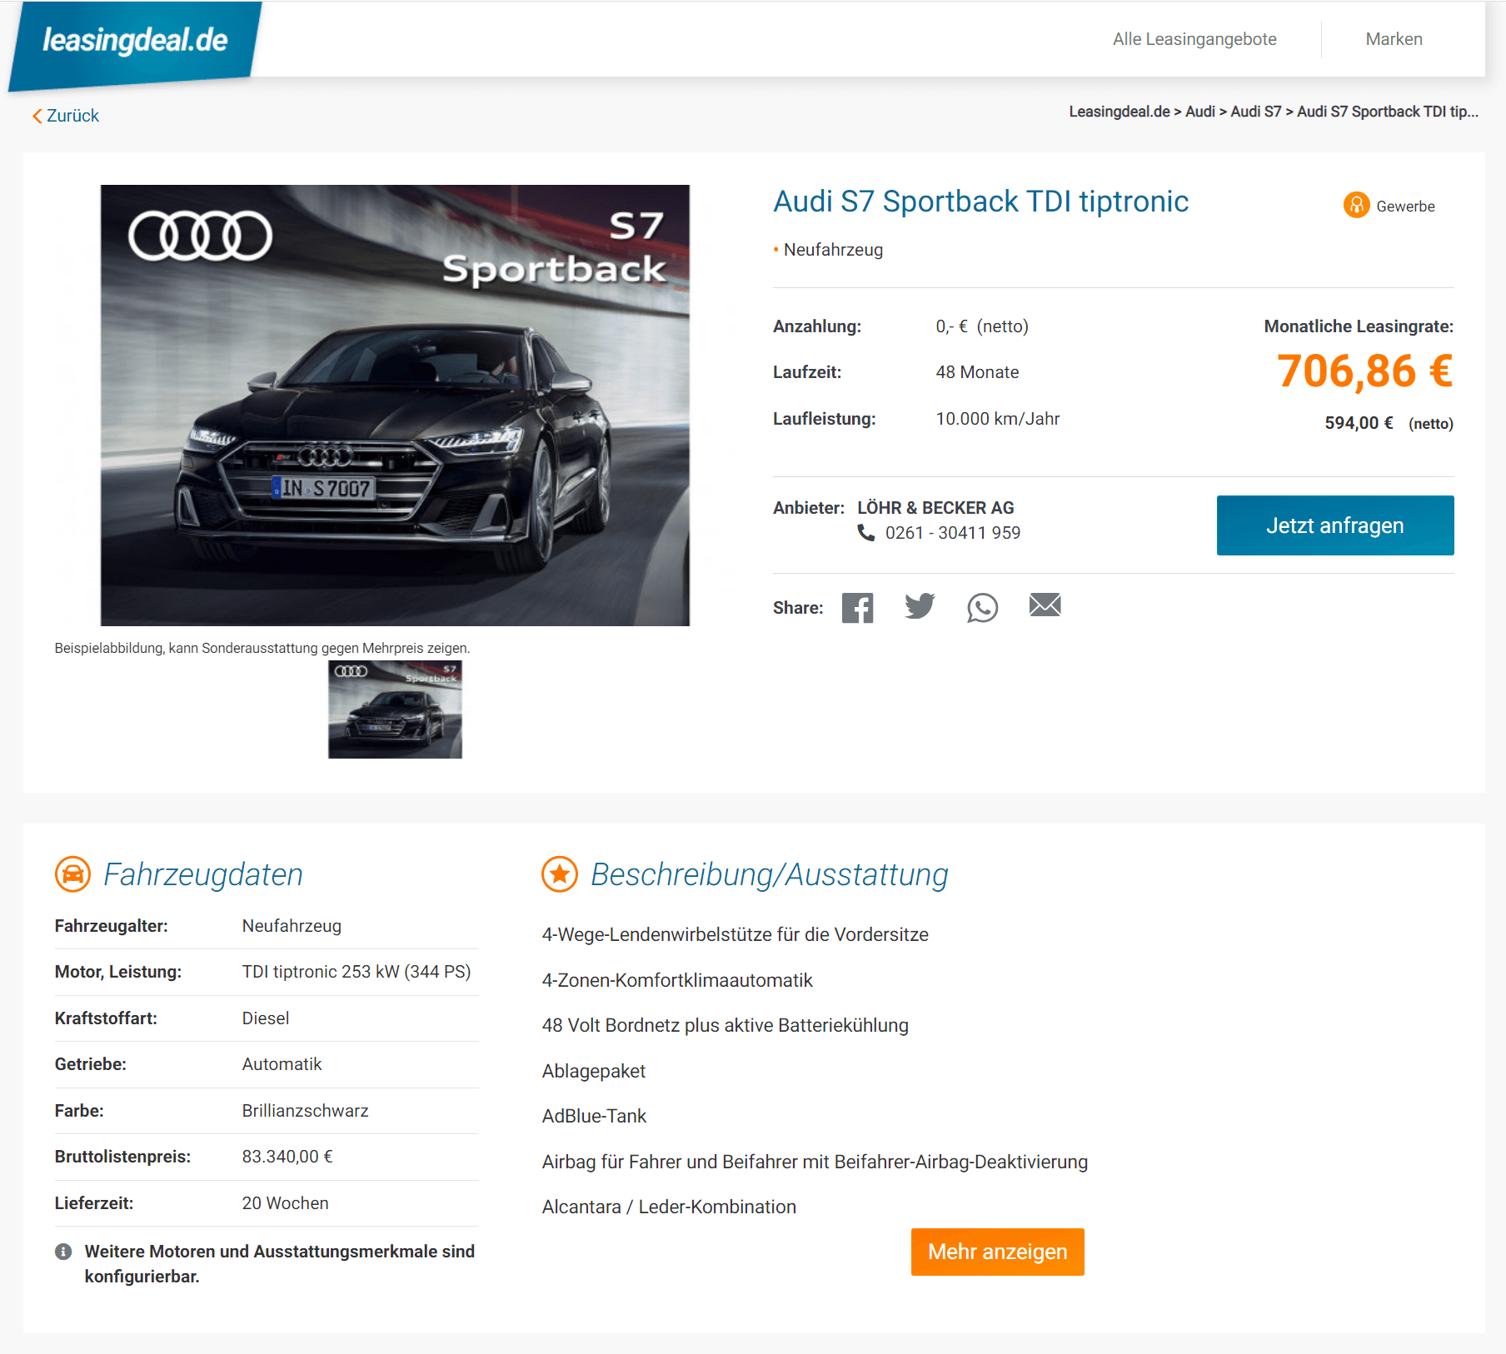Click Audi S7 in the breadcrumb
Screen dimensions: 1506x1354
[1255, 112]
